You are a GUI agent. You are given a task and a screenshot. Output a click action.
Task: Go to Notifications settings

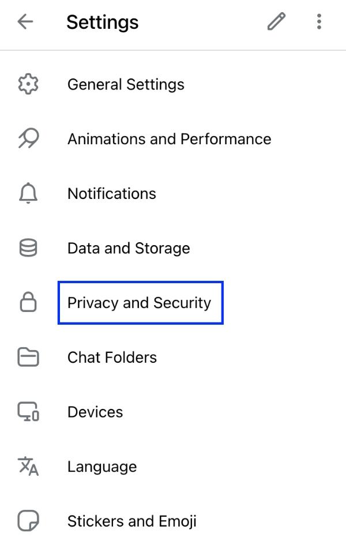pyautogui.click(x=111, y=194)
